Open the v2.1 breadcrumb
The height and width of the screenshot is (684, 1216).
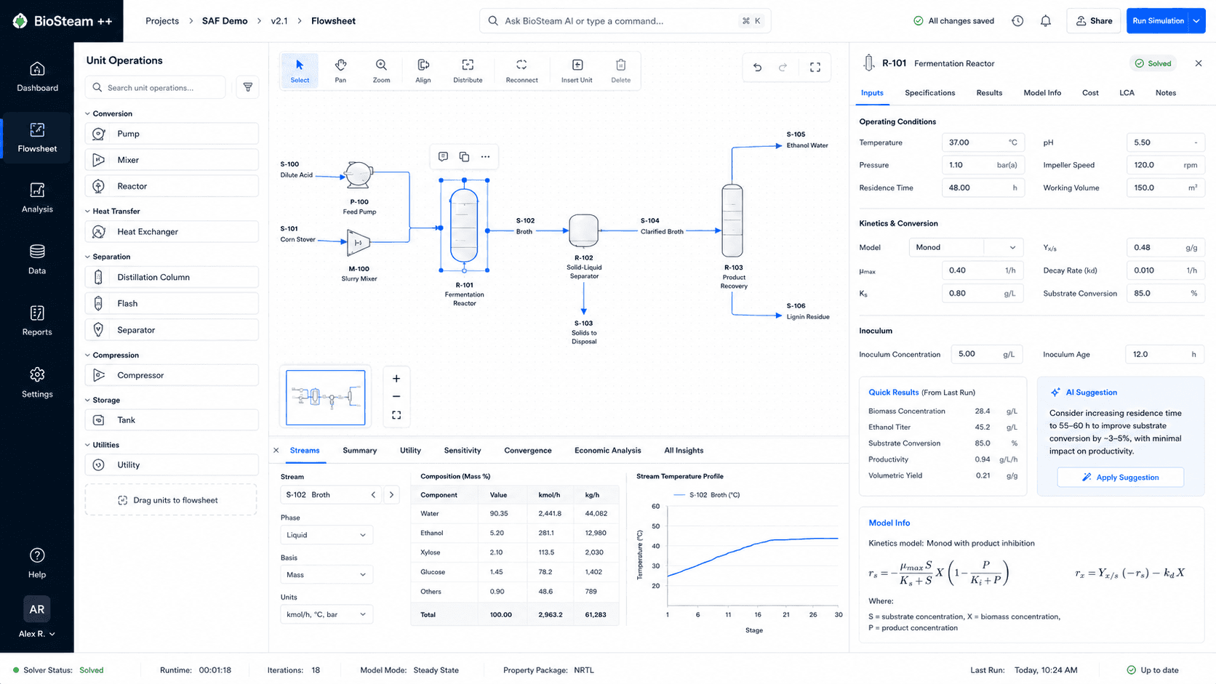[x=279, y=21]
